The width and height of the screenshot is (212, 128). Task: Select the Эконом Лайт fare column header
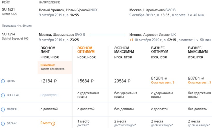[x=48, y=50]
